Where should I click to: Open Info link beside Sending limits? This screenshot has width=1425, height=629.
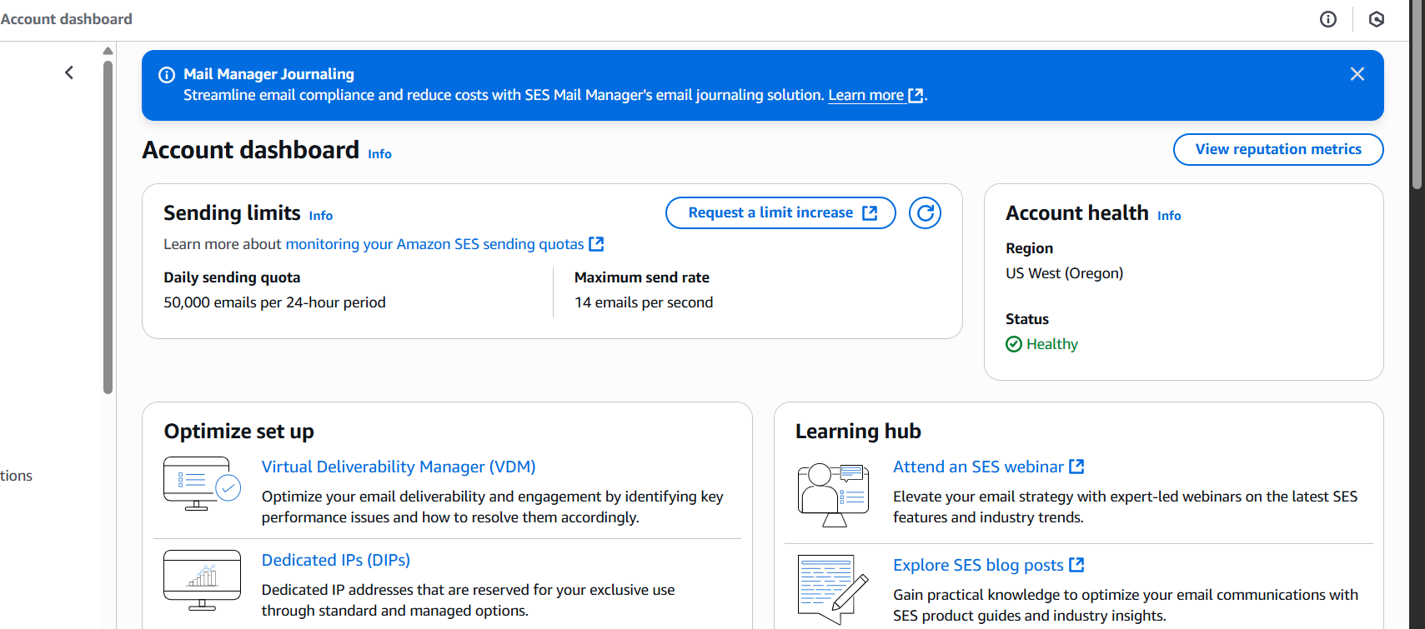(321, 216)
